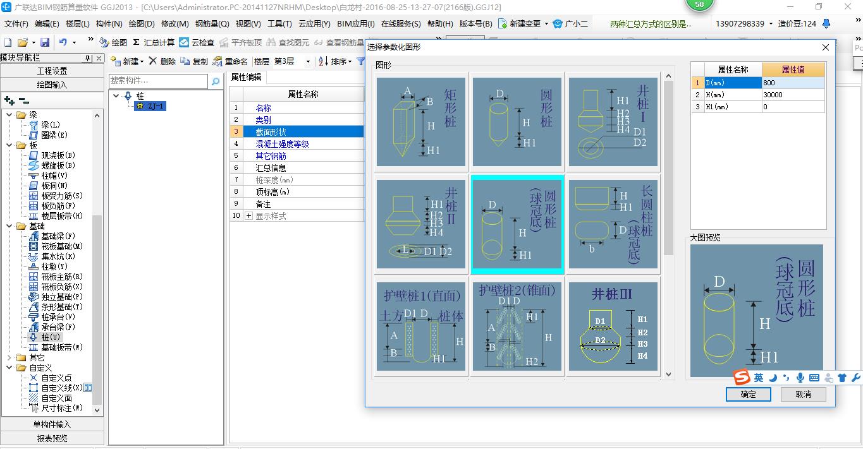Open the 楼层 第3层 floor dropdown
This screenshot has width=863, height=449.
point(308,61)
